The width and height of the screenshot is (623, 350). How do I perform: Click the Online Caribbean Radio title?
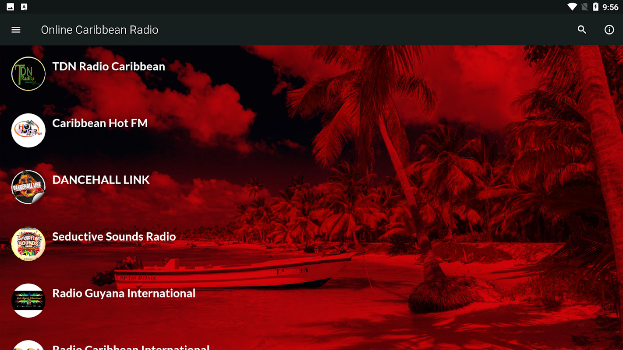pyautogui.click(x=99, y=30)
